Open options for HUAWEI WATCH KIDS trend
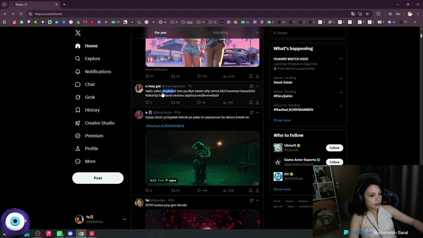Screen dimensions: 423x238 coord(341,59)
